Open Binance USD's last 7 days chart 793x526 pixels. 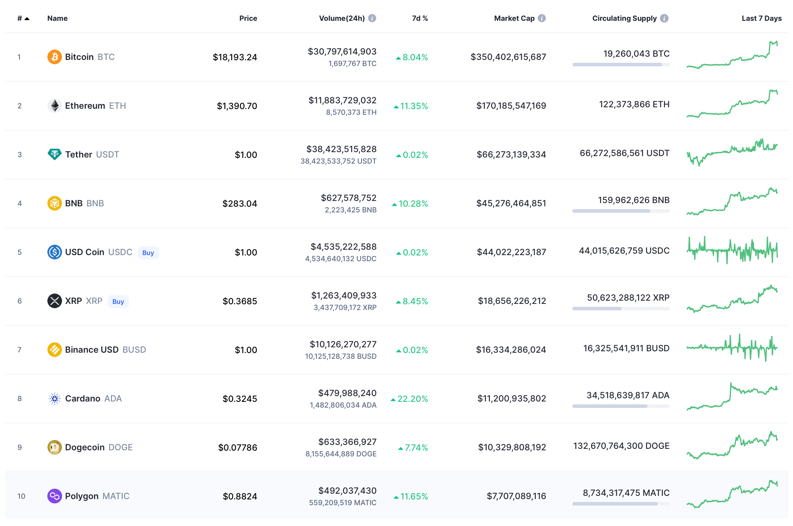732,348
